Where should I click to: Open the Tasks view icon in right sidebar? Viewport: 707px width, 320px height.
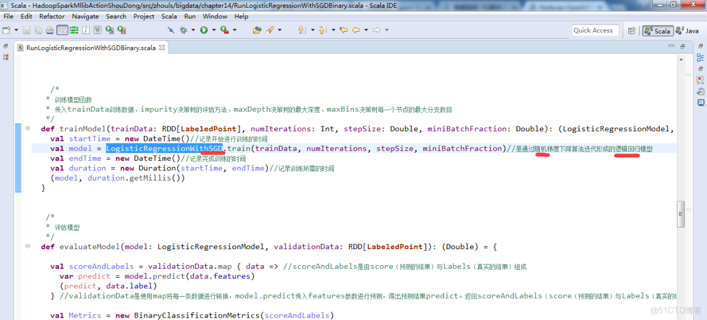(700, 91)
